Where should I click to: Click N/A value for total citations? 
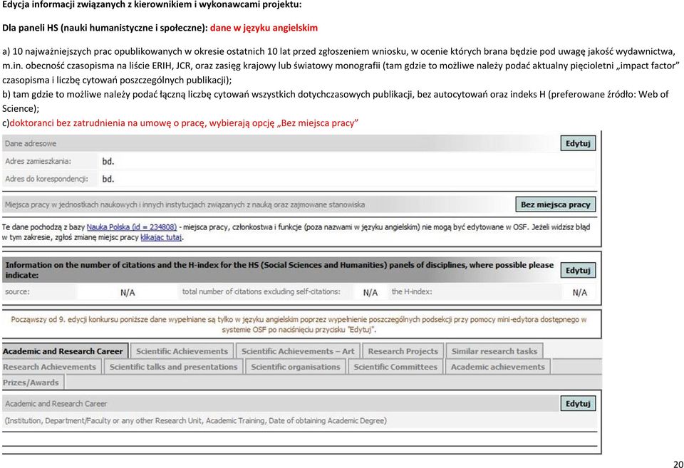click(x=370, y=293)
